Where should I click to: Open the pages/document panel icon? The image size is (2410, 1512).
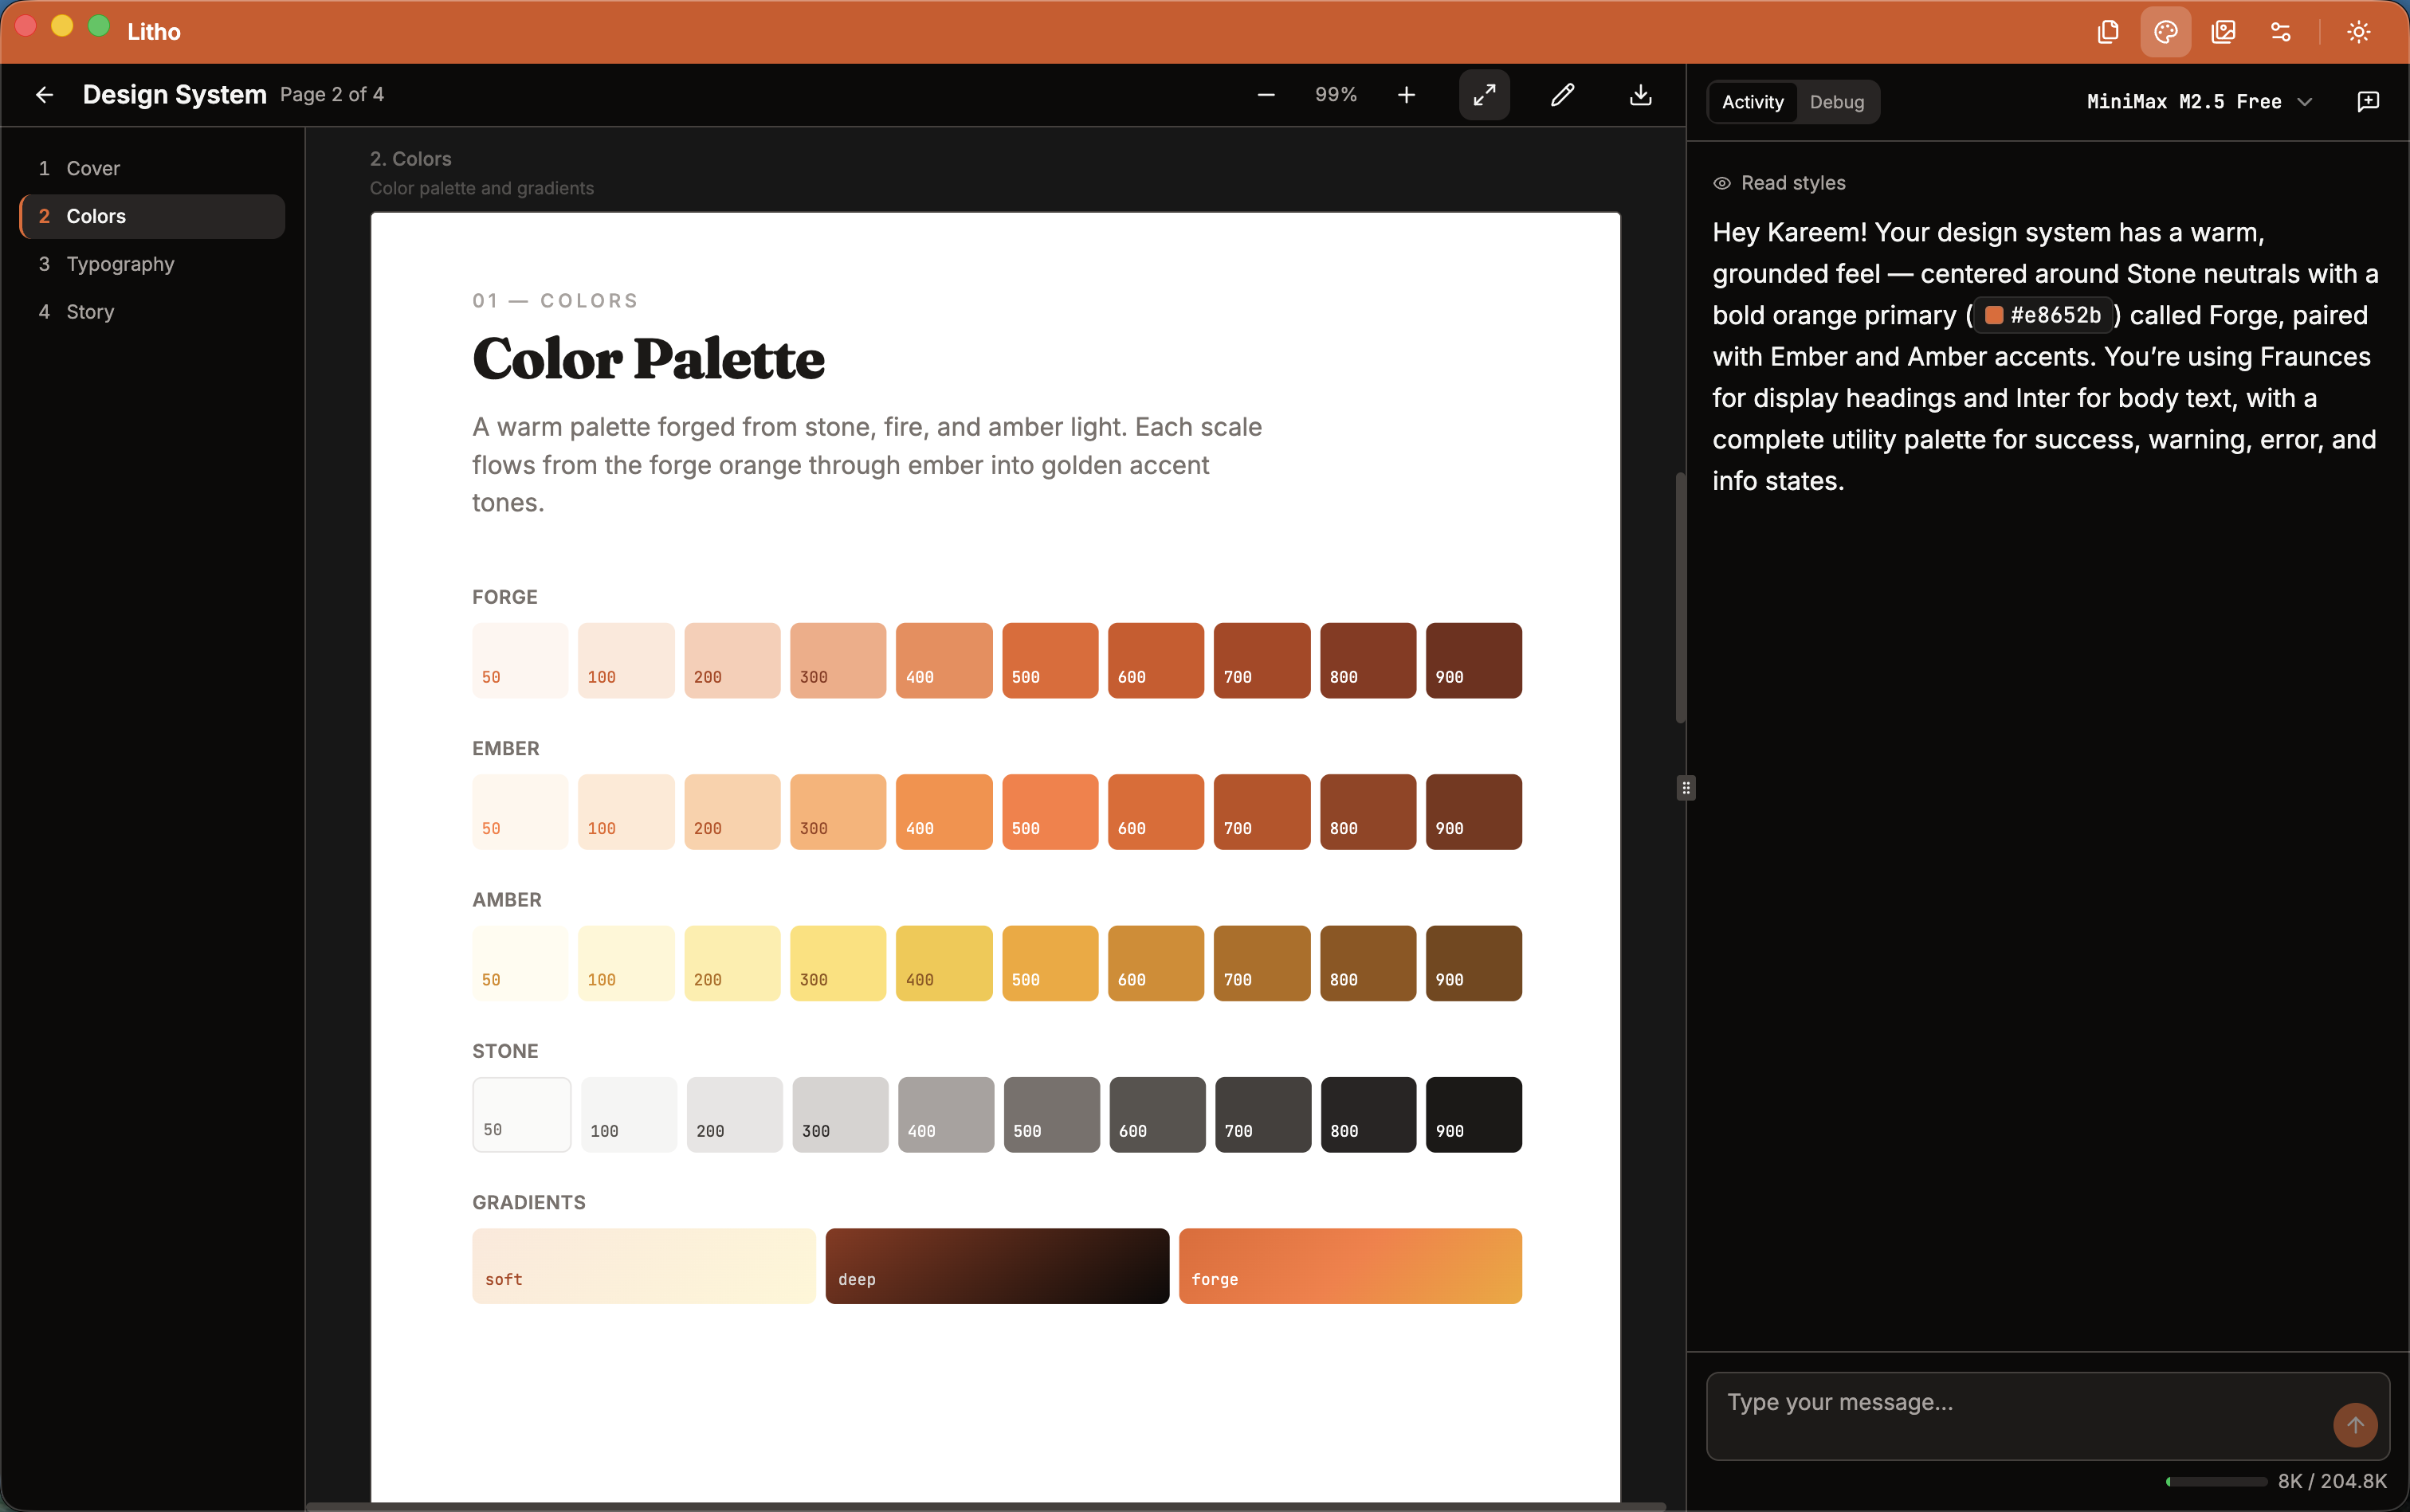[x=2107, y=31]
